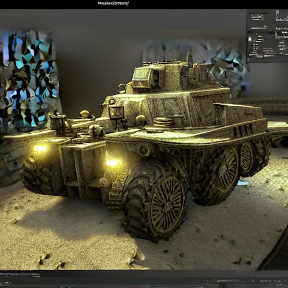Pick the lantern mounted on the front hull

[116, 111]
